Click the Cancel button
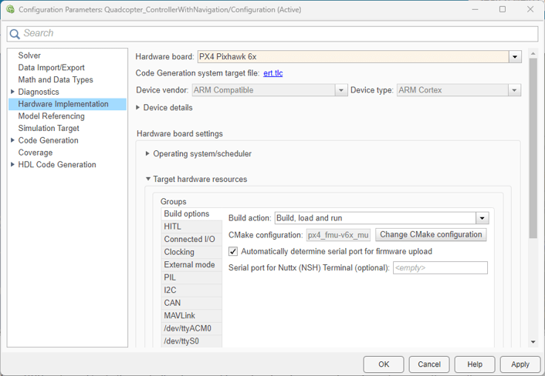The width and height of the screenshot is (545, 376). pos(429,364)
